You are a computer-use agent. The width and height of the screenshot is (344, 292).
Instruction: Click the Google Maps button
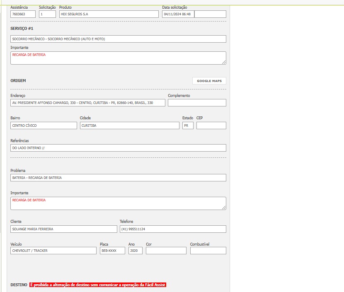point(209,81)
